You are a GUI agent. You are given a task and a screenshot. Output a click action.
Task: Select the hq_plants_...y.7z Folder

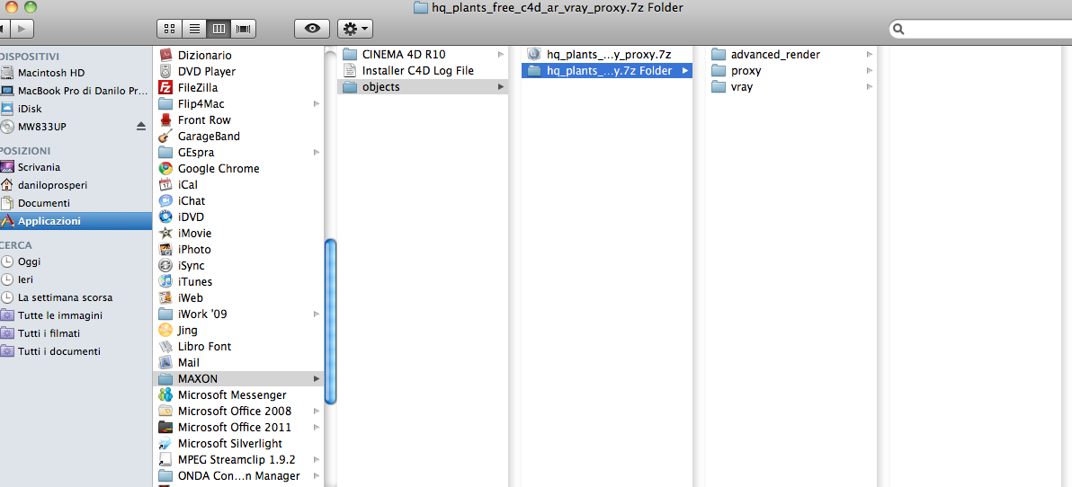(x=607, y=70)
